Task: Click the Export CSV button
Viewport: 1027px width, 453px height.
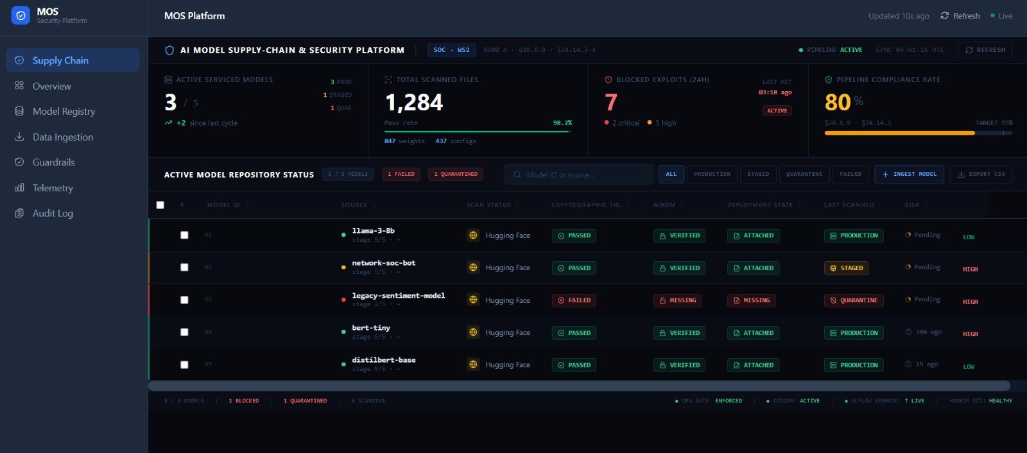Action: (981, 174)
